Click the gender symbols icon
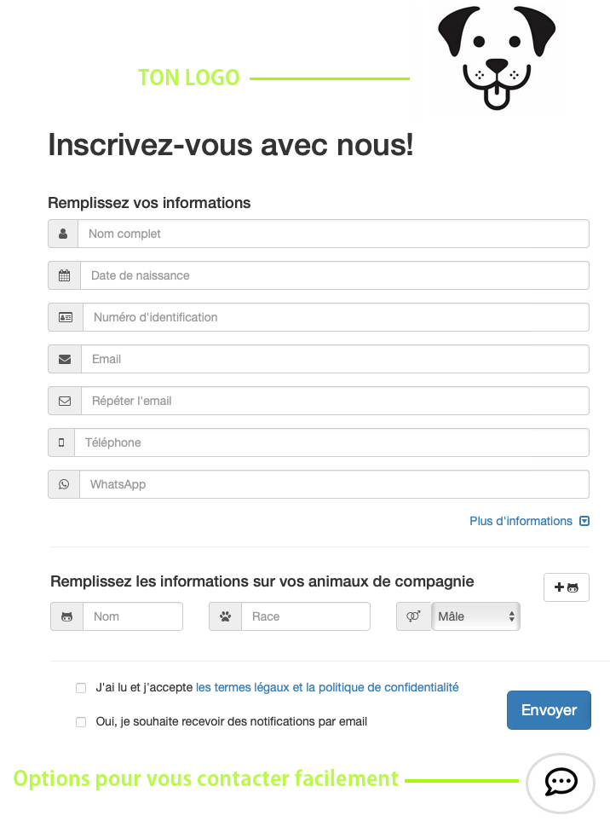 413,616
